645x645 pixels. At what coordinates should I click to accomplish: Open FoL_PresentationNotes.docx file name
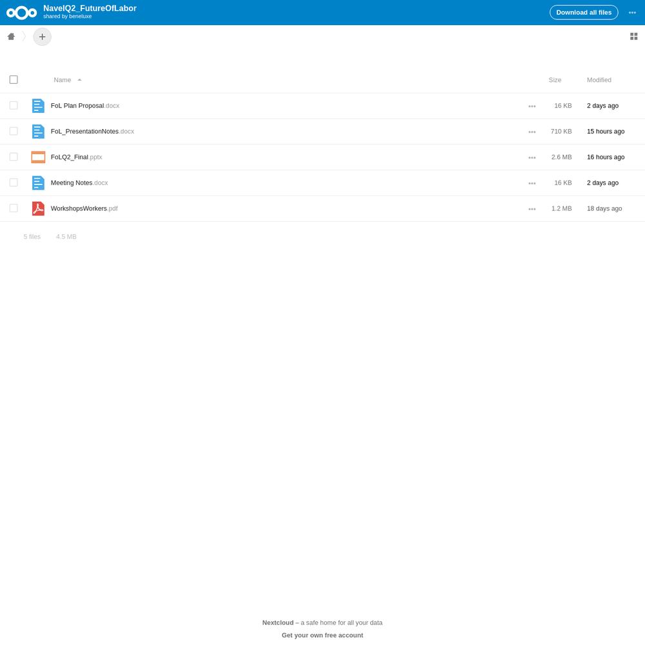92,131
